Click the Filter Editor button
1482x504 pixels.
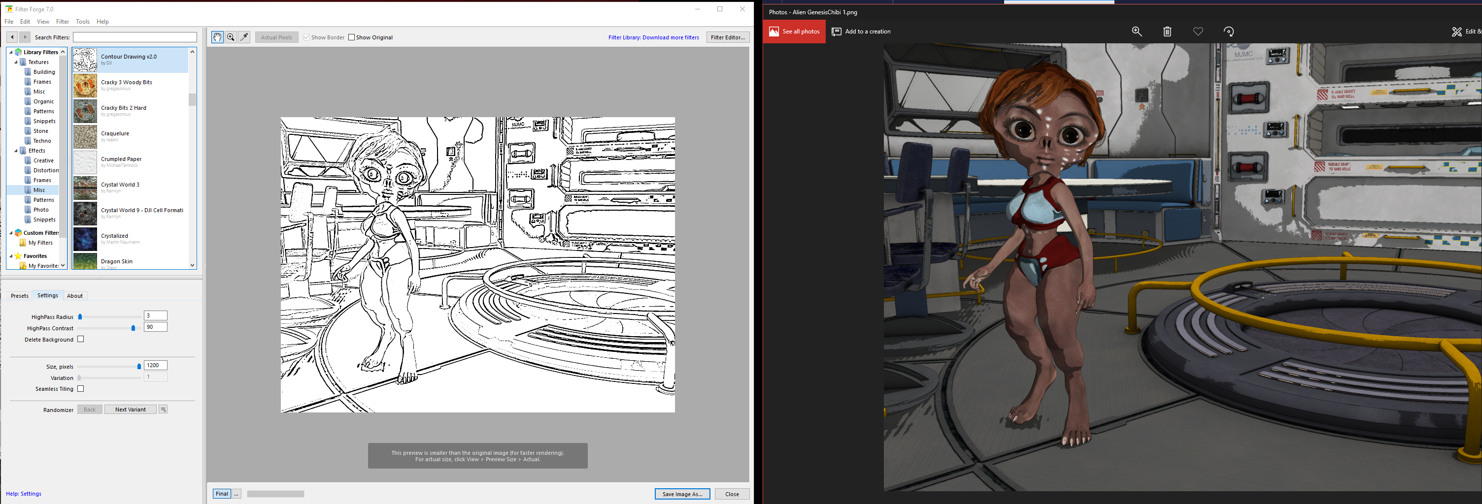tap(728, 37)
